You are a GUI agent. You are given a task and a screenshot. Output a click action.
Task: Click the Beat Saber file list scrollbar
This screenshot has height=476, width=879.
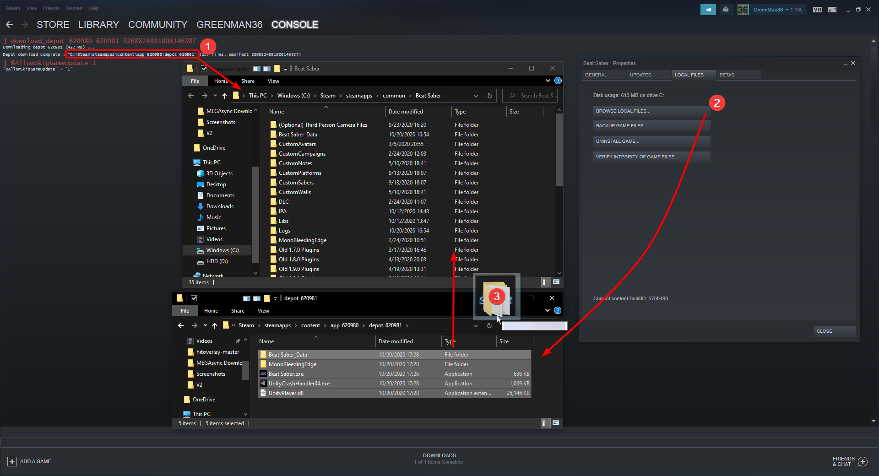coord(559,149)
